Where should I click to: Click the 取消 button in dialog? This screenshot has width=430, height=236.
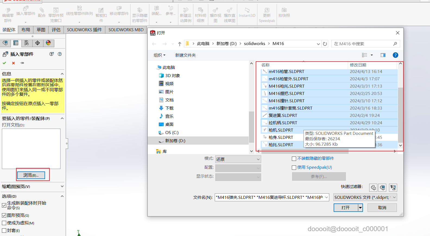(382, 208)
